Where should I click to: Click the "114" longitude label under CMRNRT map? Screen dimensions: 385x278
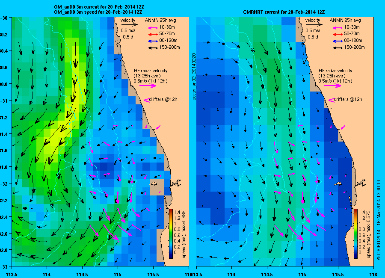pos(231,275)
